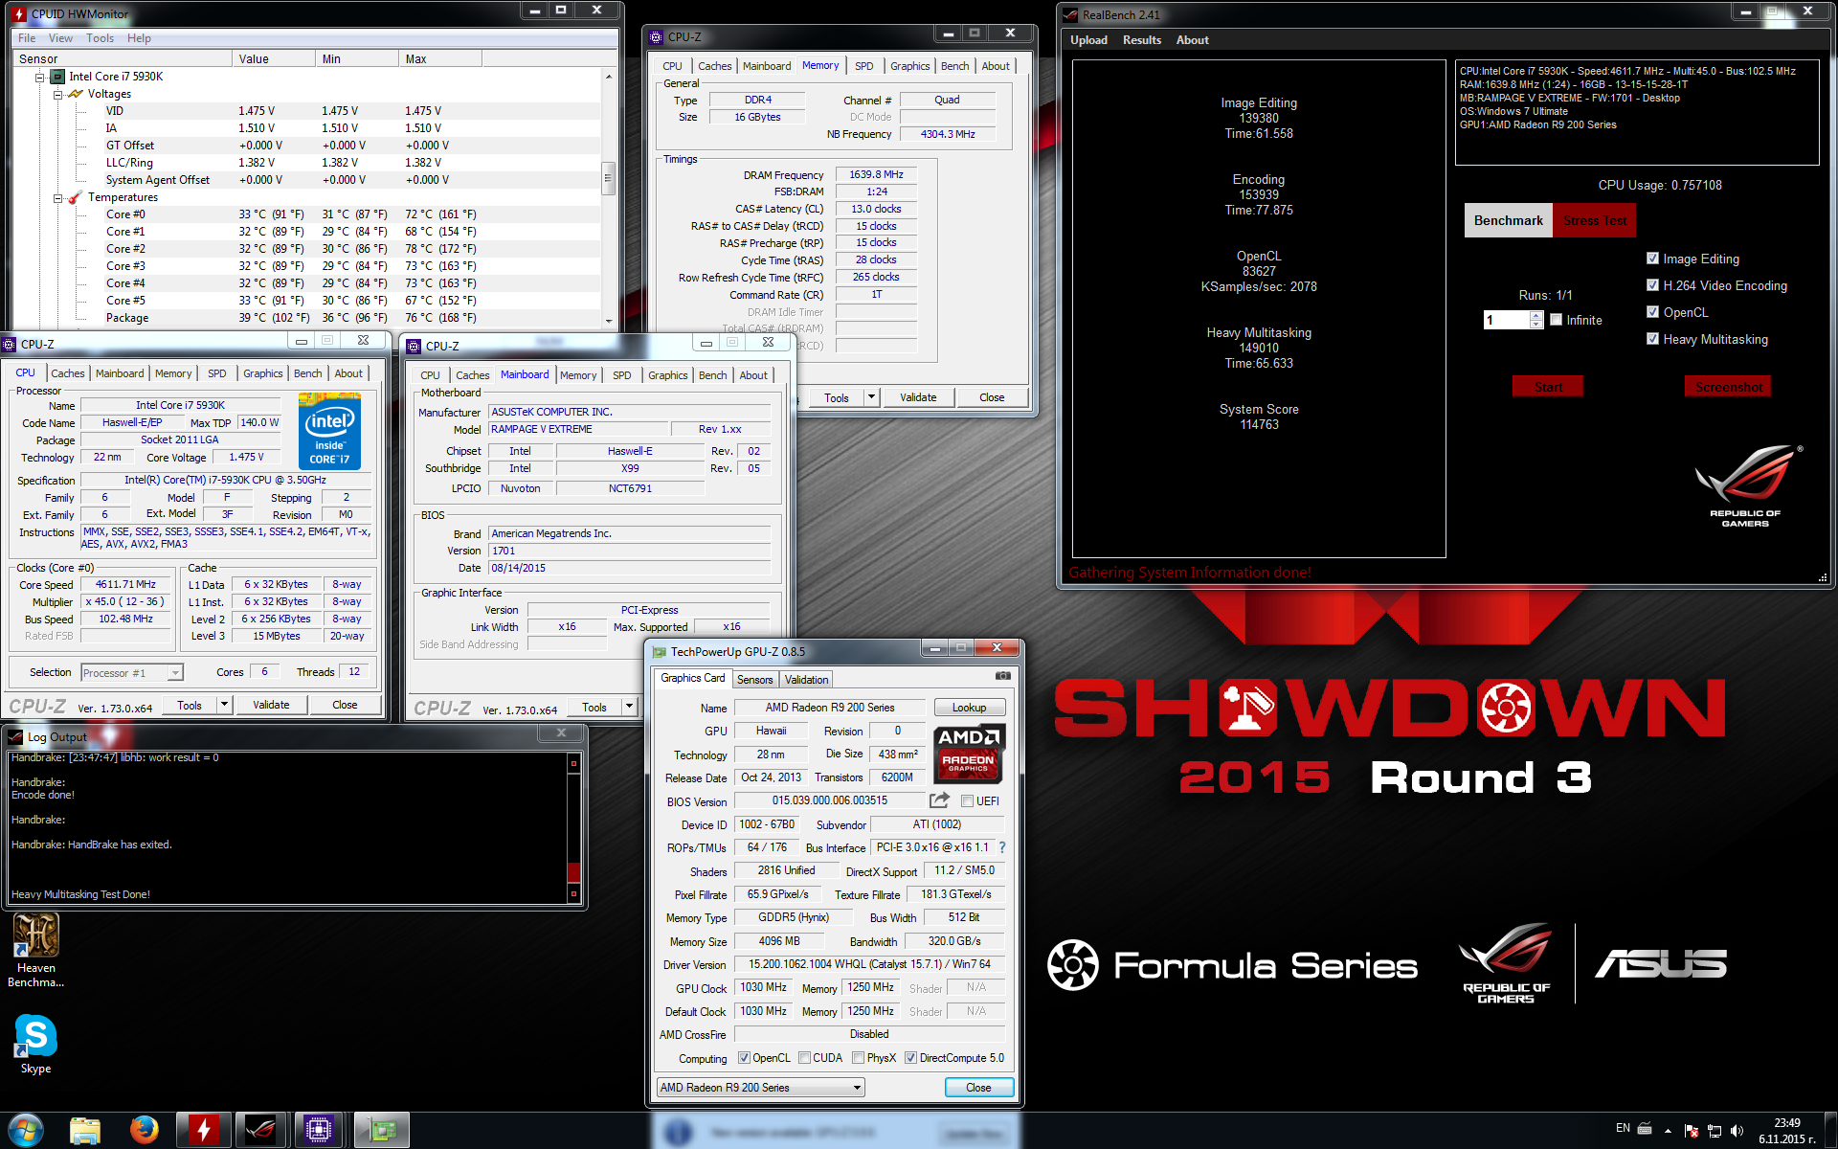Uncheck Image Editing in RealBench
The image size is (1838, 1149).
pyautogui.click(x=1652, y=259)
